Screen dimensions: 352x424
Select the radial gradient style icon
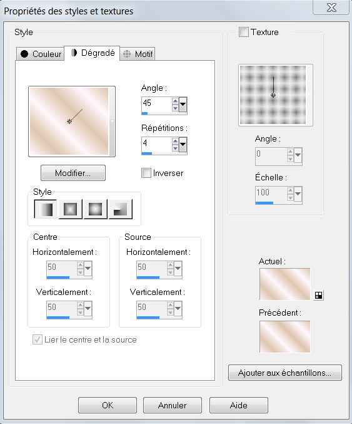click(121, 209)
